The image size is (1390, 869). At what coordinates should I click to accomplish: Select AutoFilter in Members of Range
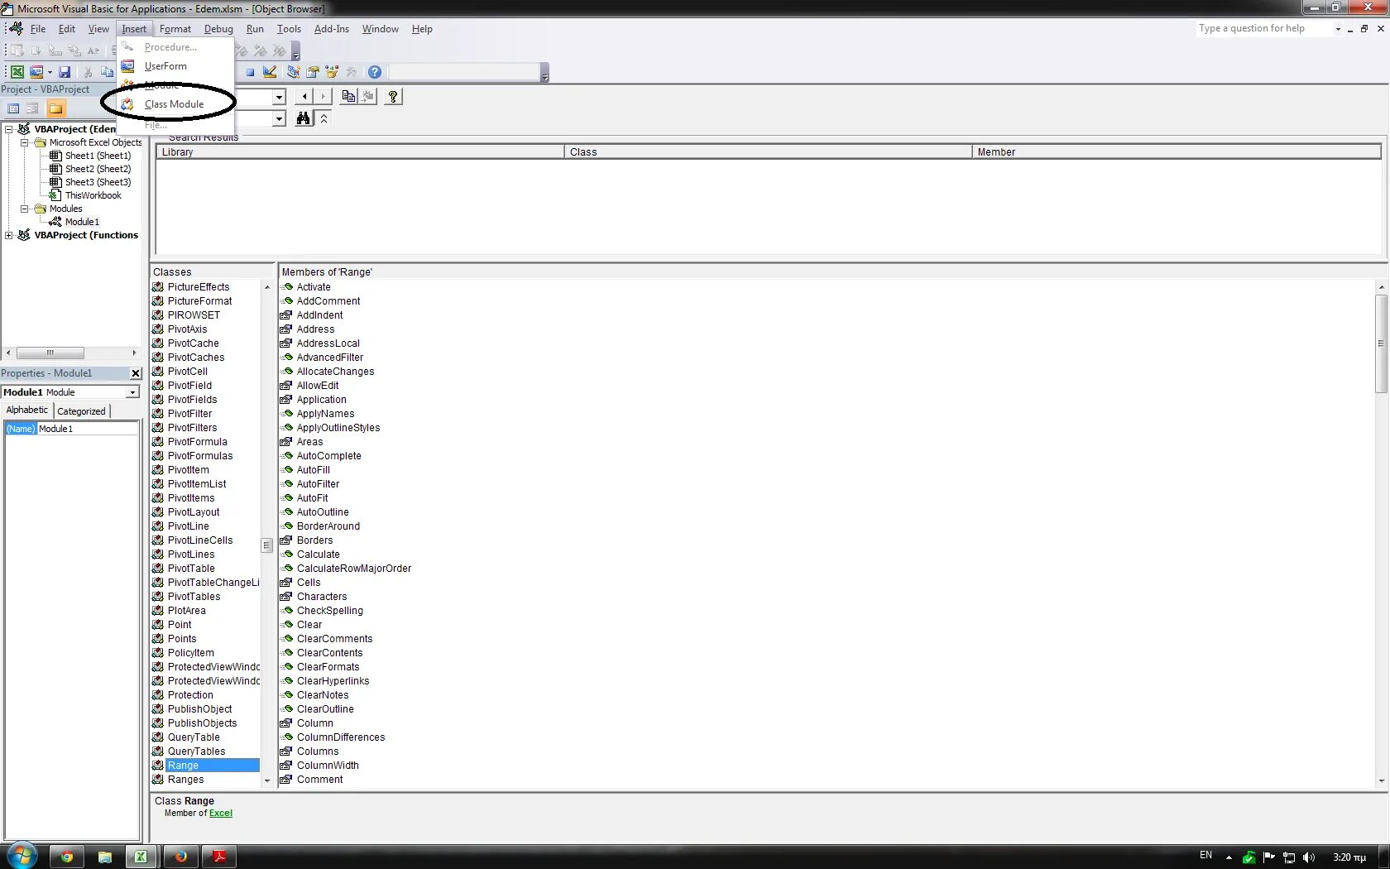pos(318,484)
